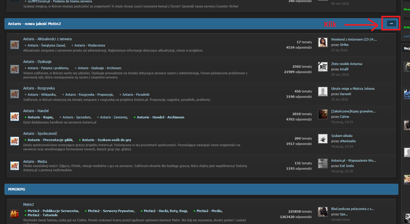Open cs.MPCforum.pl - Podania do teamu serwera
Image resolution: width=410 pixels, height=224 pixels.
[x=60, y=1]
